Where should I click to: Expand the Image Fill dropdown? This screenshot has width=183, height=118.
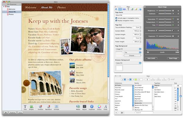[128, 49]
